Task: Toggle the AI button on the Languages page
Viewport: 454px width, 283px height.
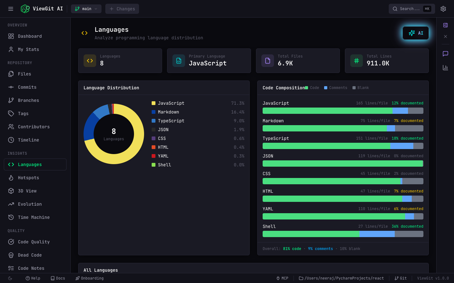Action: (x=416, y=33)
